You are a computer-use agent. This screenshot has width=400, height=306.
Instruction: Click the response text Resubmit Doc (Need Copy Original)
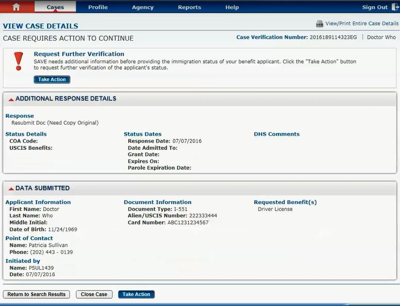click(x=55, y=123)
